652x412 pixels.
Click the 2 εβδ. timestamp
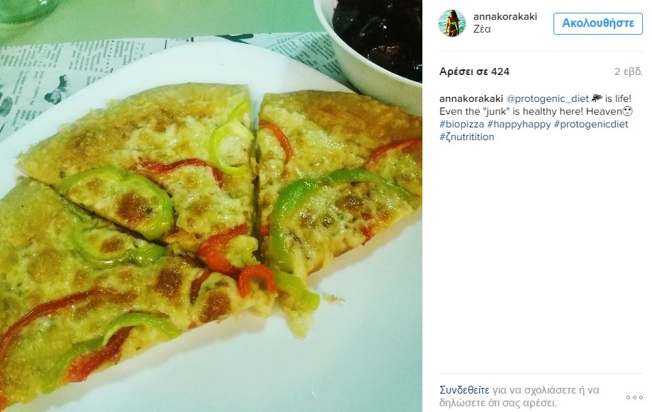pyautogui.click(x=629, y=71)
